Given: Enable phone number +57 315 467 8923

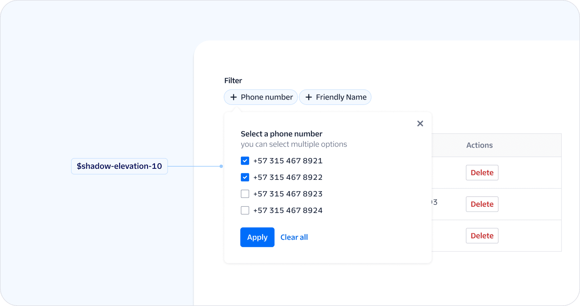Looking at the screenshot, I should pos(245,194).
